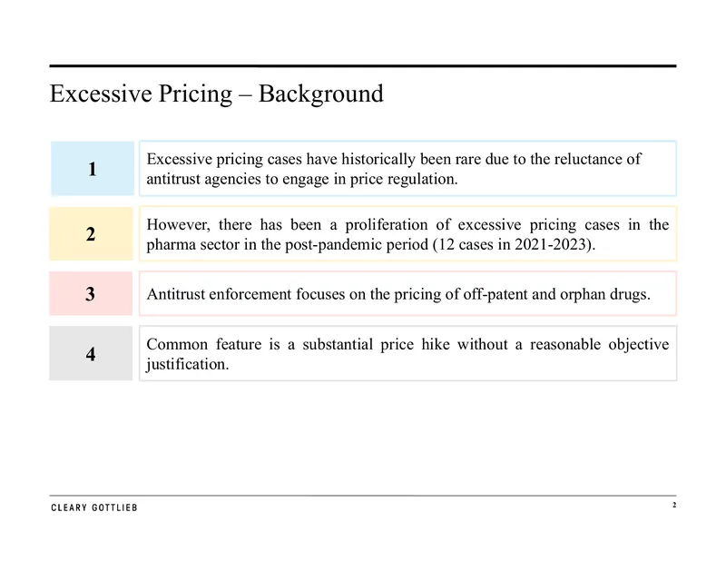The height and width of the screenshot is (561, 726).
Task: Click the word 'However' in box two
Action: click(x=176, y=225)
